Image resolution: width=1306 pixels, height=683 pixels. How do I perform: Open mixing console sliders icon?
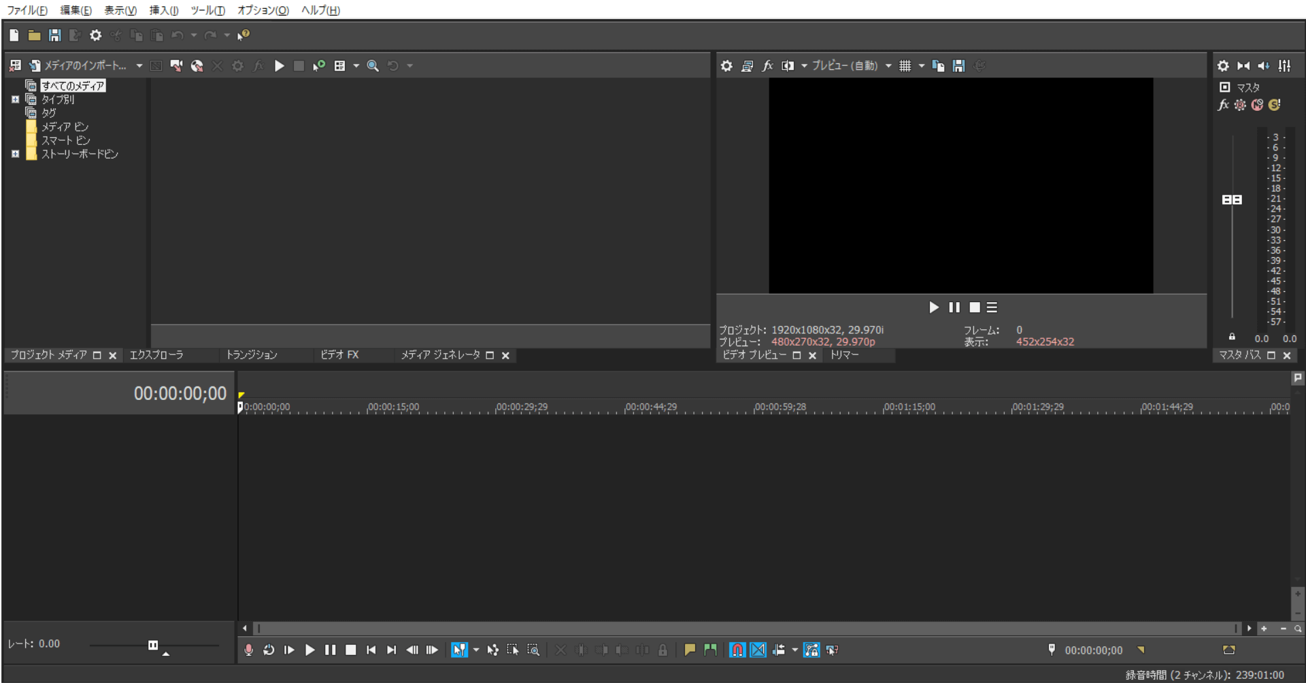1284,66
